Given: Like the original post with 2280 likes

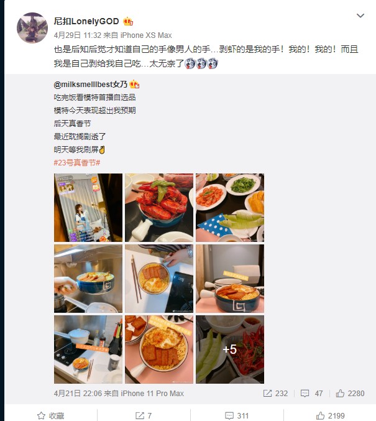Looking at the screenshot, I should (350, 394).
